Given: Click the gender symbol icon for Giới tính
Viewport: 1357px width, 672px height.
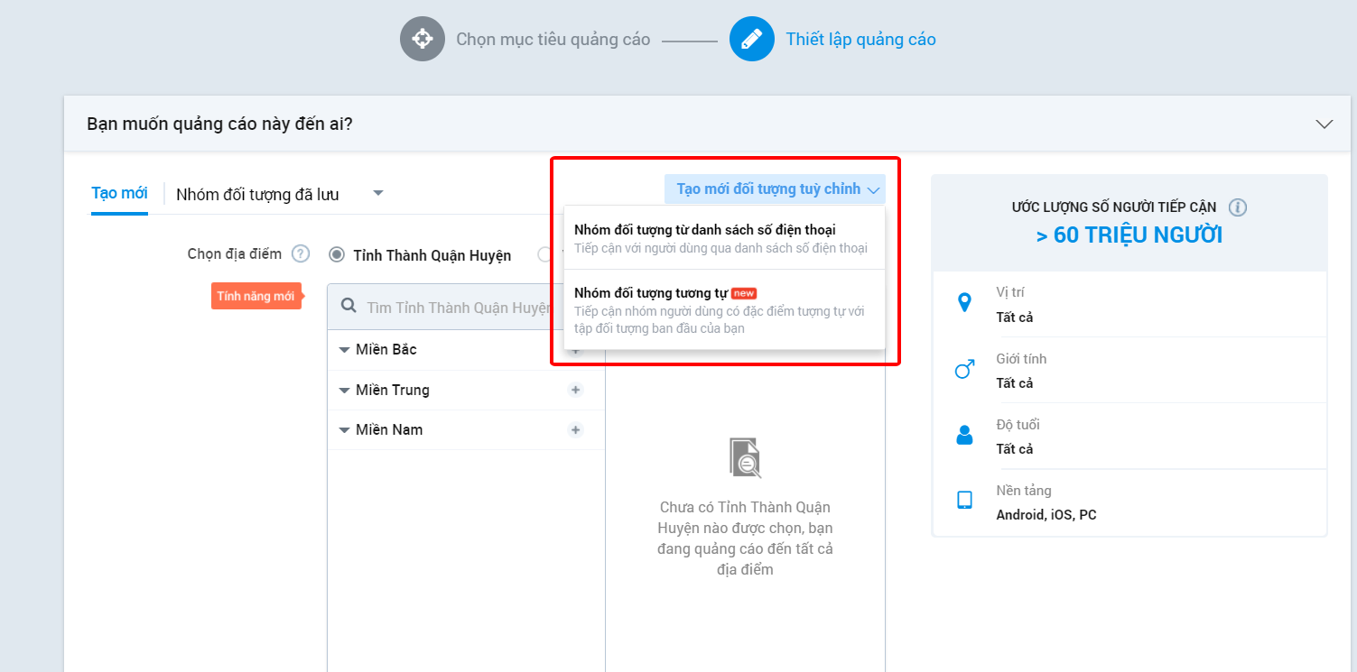Looking at the screenshot, I should pyautogui.click(x=964, y=369).
